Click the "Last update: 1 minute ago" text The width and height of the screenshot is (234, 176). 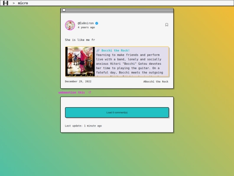point(83,126)
